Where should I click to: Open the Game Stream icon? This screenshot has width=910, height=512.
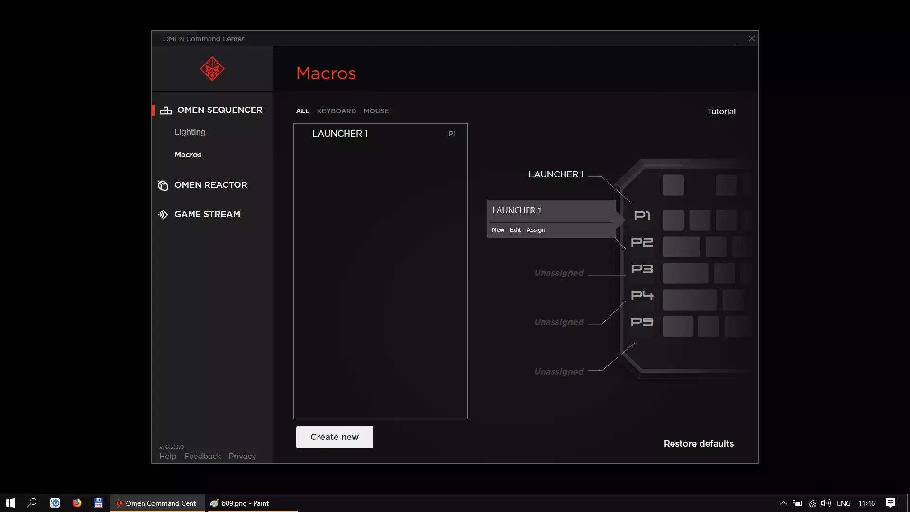pos(163,215)
